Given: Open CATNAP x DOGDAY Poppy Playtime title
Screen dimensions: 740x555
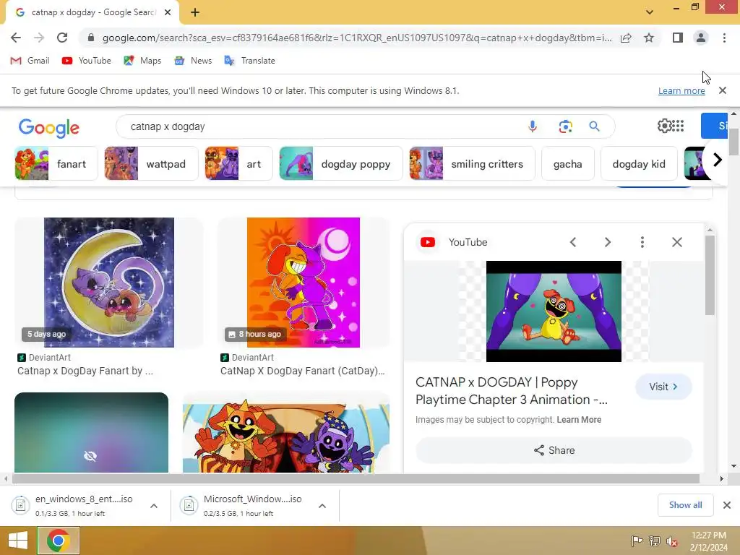Looking at the screenshot, I should 511,391.
